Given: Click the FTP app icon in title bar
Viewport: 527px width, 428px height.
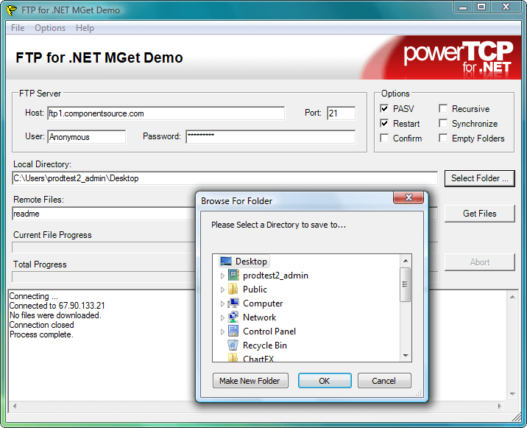Looking at the screenshot, I should point(11,10).
